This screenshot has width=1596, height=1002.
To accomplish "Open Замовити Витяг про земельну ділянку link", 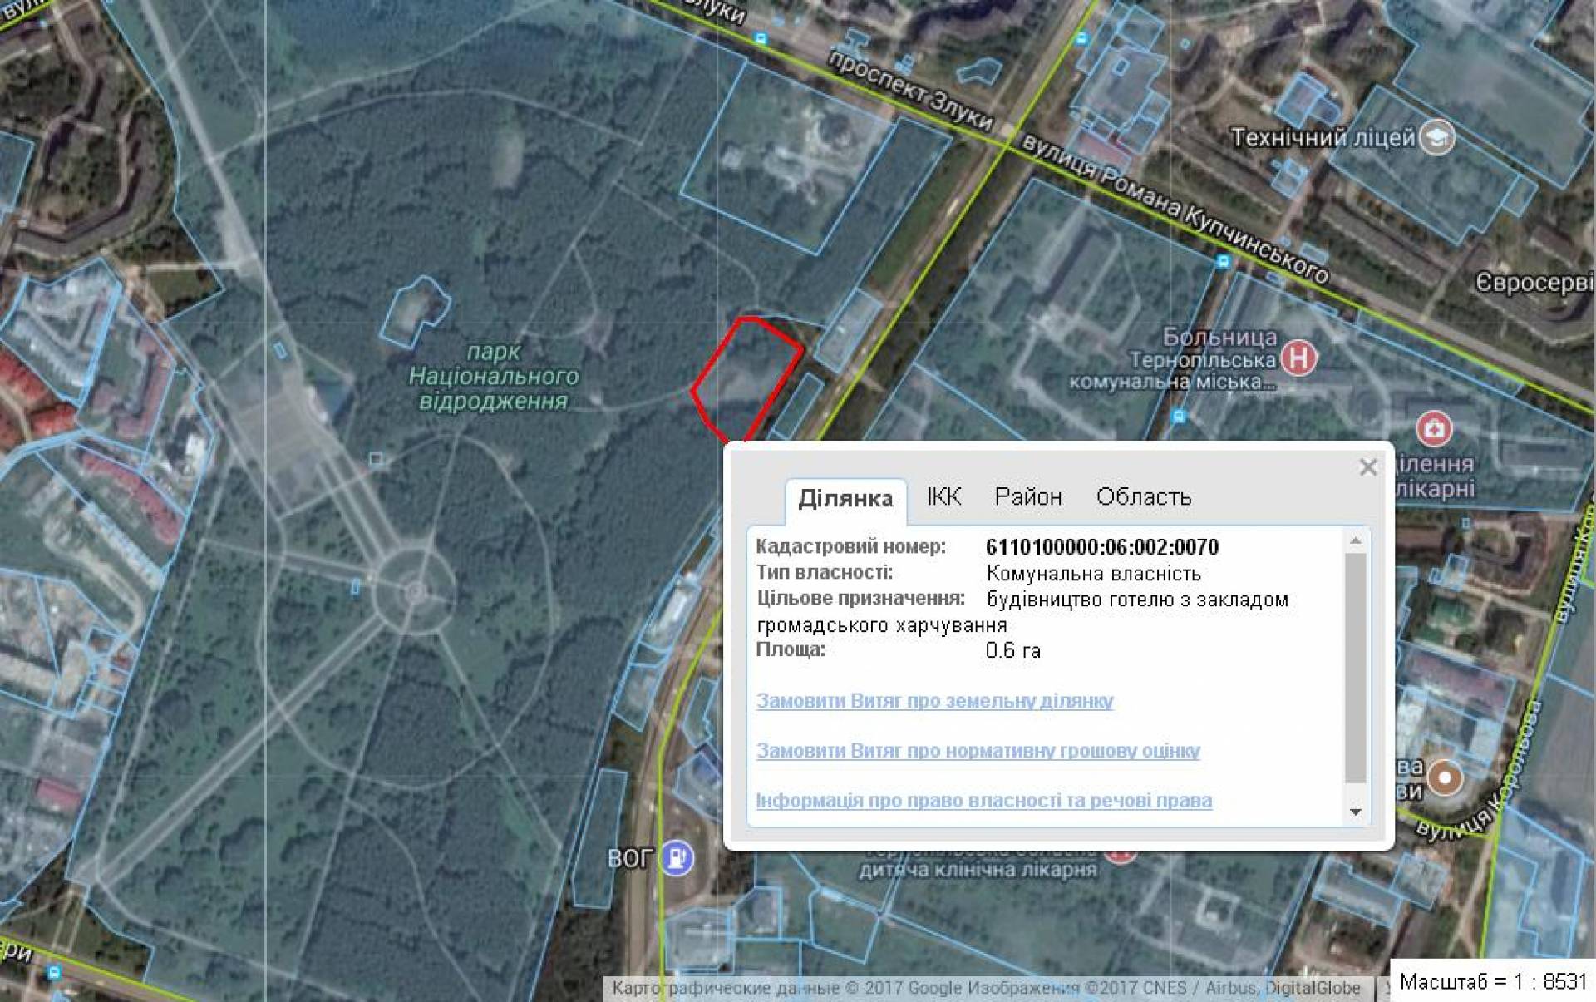I will [934, 701].
